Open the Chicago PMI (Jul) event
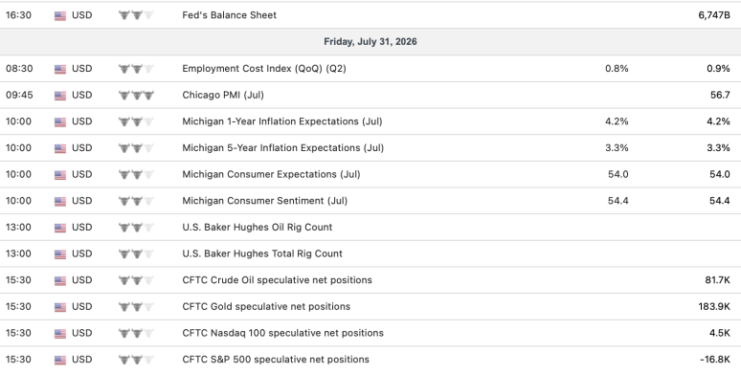 tap(223, 95)
